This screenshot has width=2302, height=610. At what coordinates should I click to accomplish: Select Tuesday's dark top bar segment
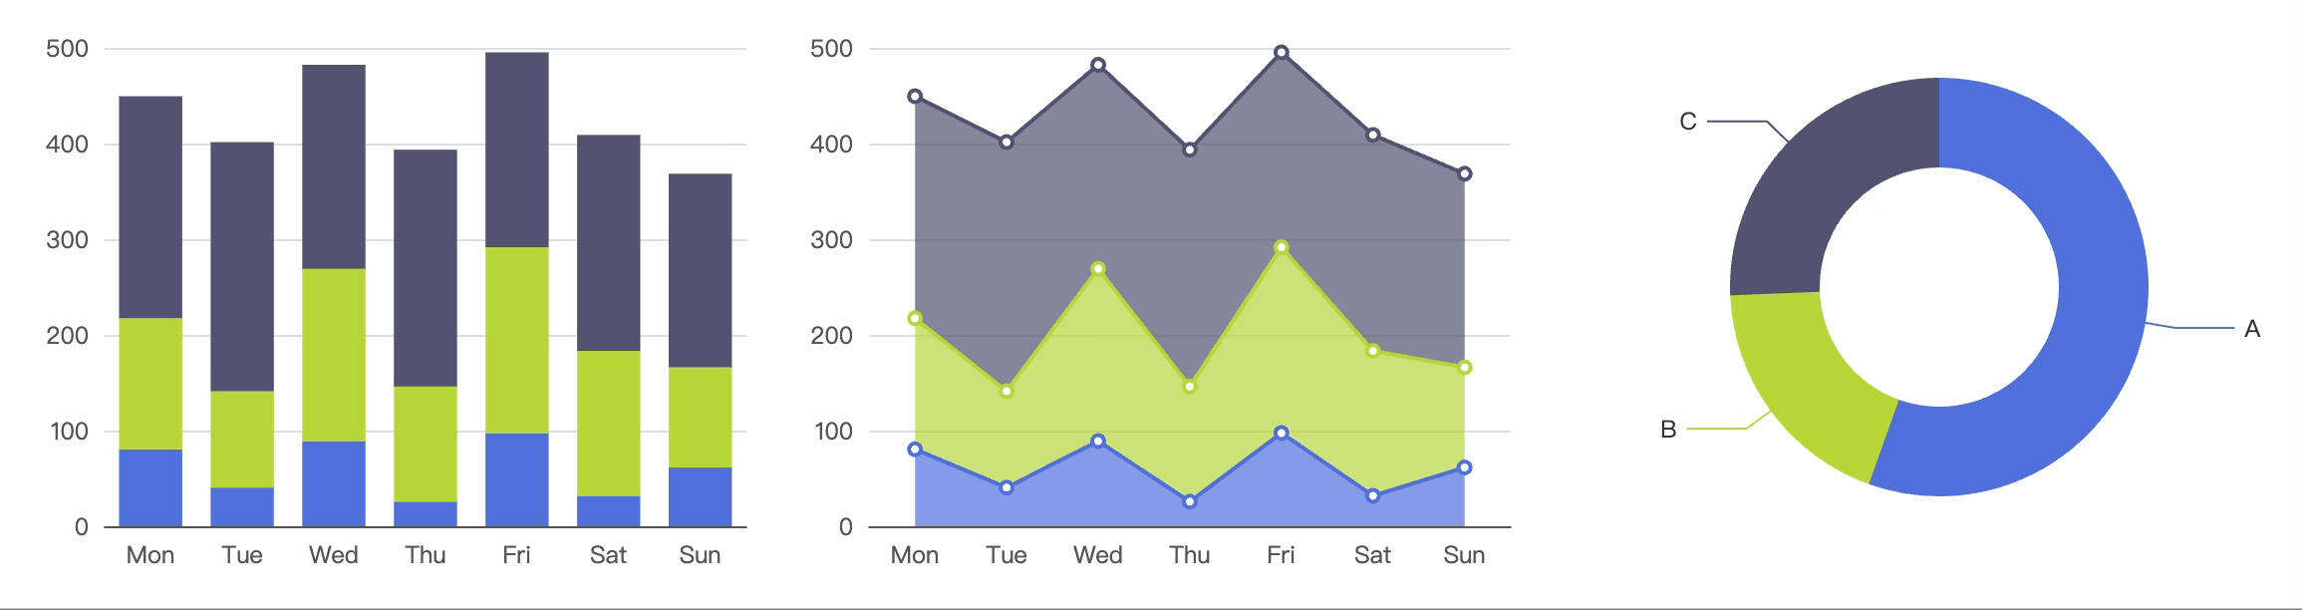(242, 266)
